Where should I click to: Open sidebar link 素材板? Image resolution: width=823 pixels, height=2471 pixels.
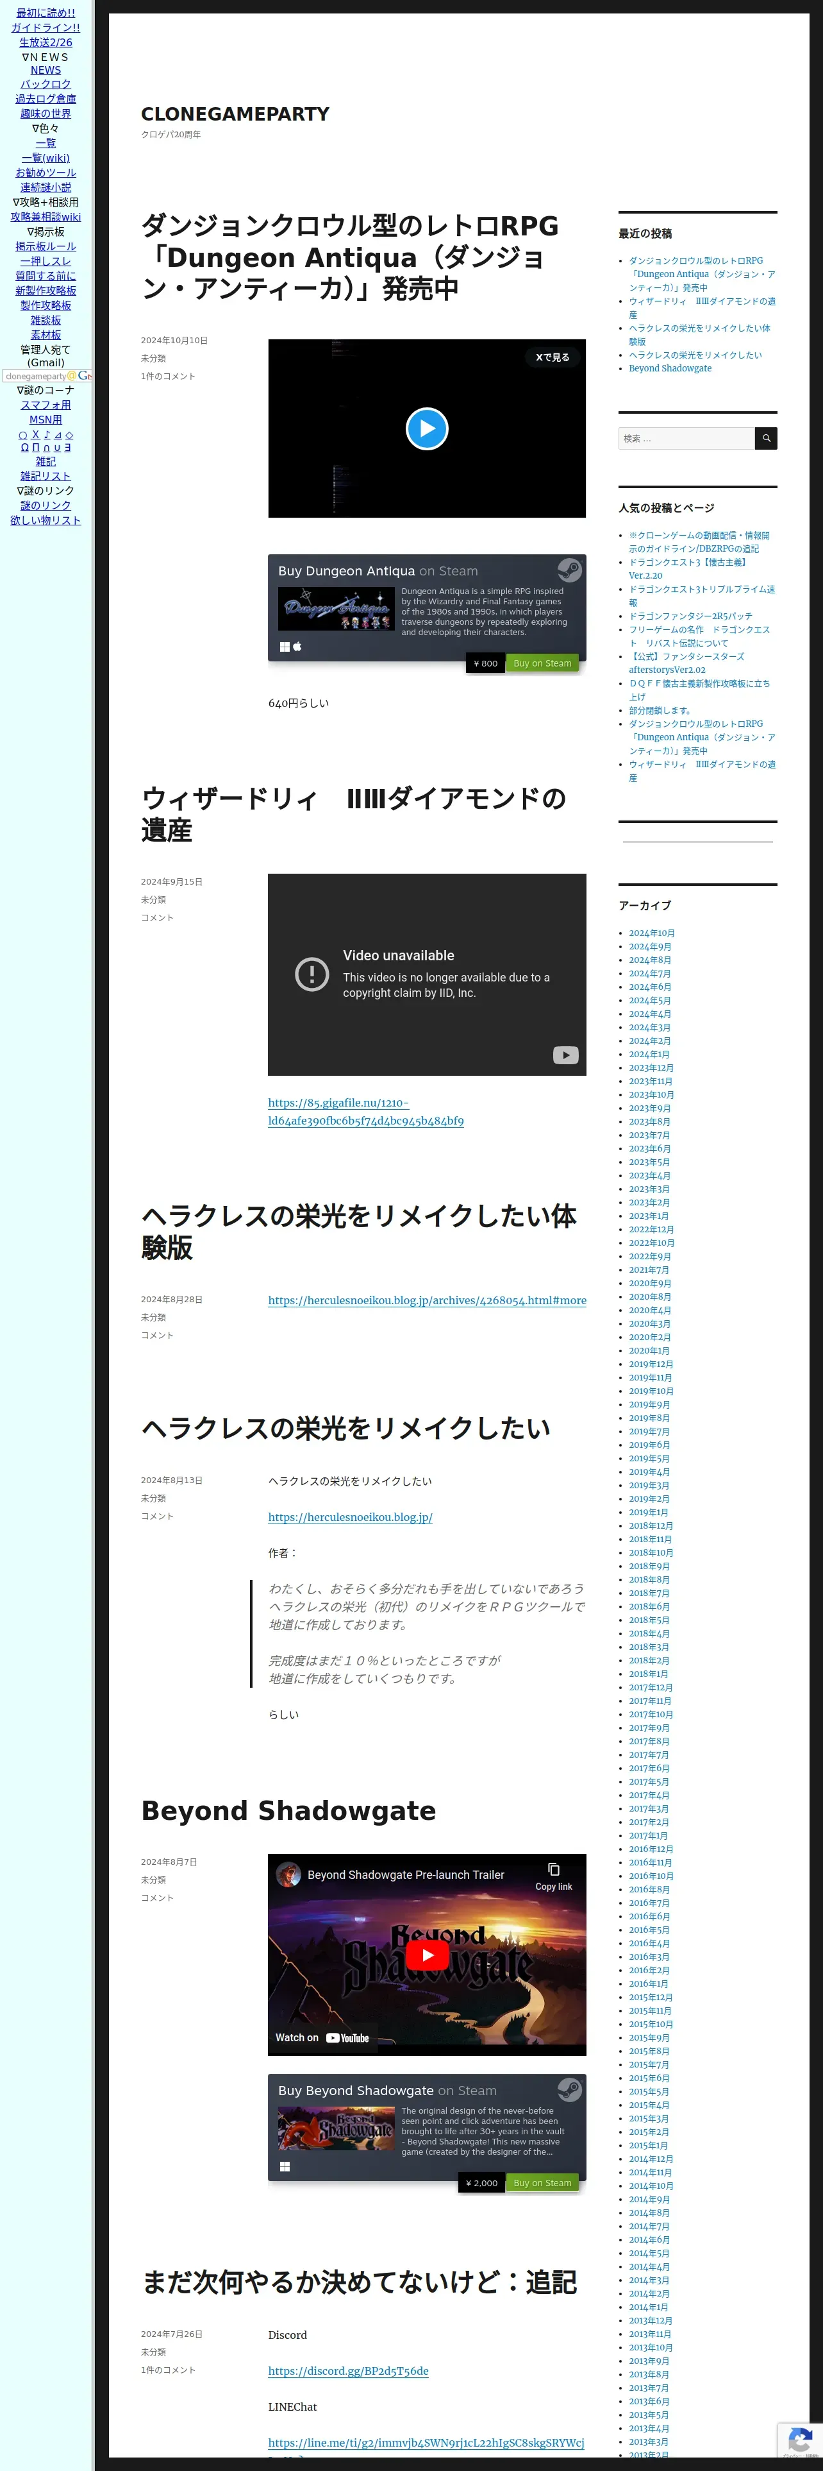coord(46,335)
